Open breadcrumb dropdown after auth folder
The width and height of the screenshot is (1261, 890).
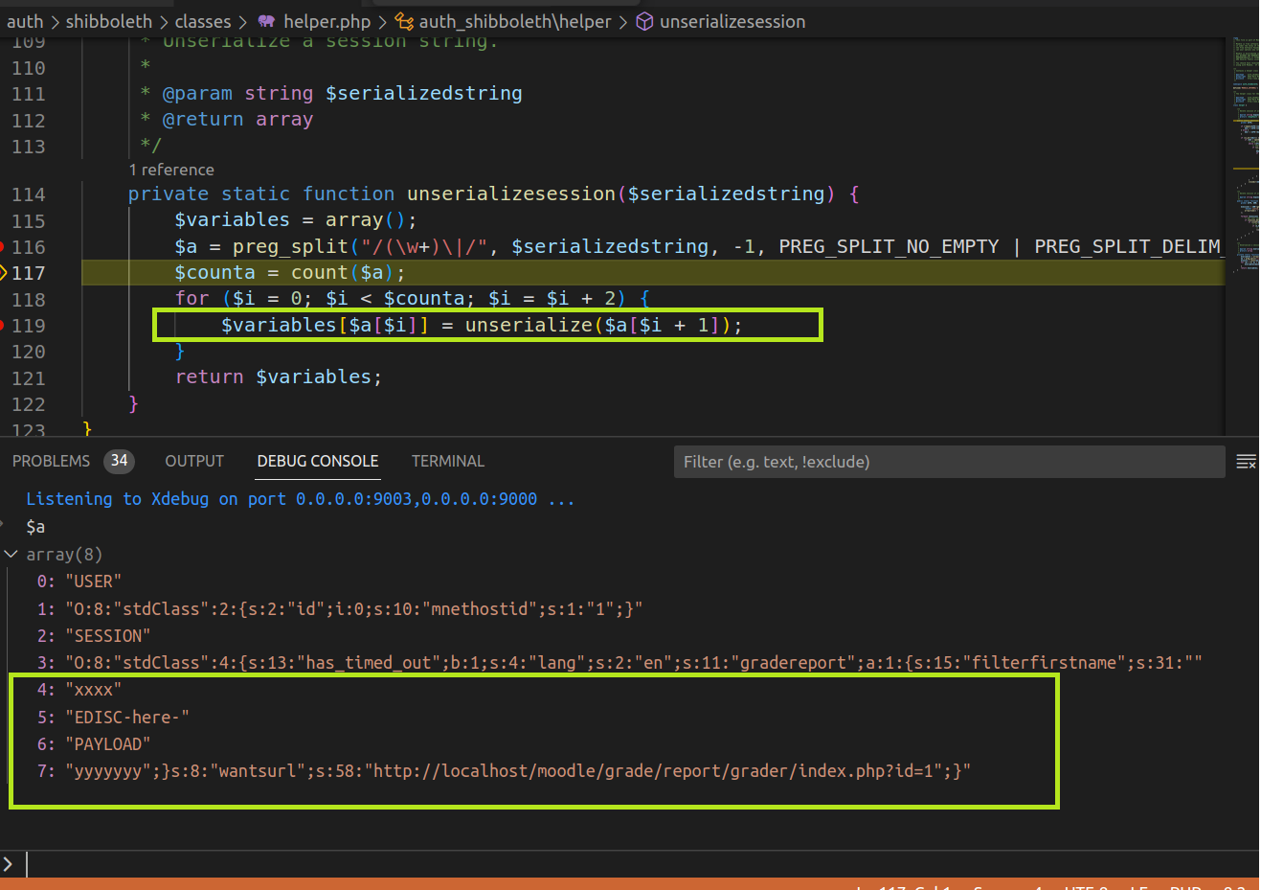55,21
